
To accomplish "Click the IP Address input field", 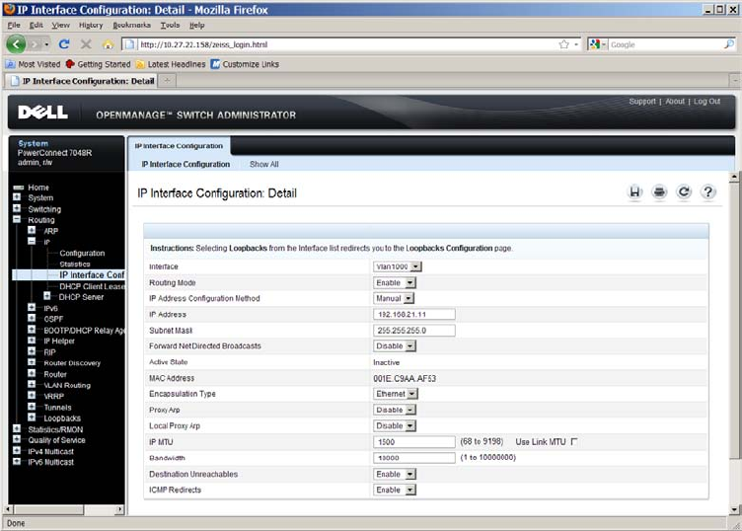I will (x=414, y=314).
